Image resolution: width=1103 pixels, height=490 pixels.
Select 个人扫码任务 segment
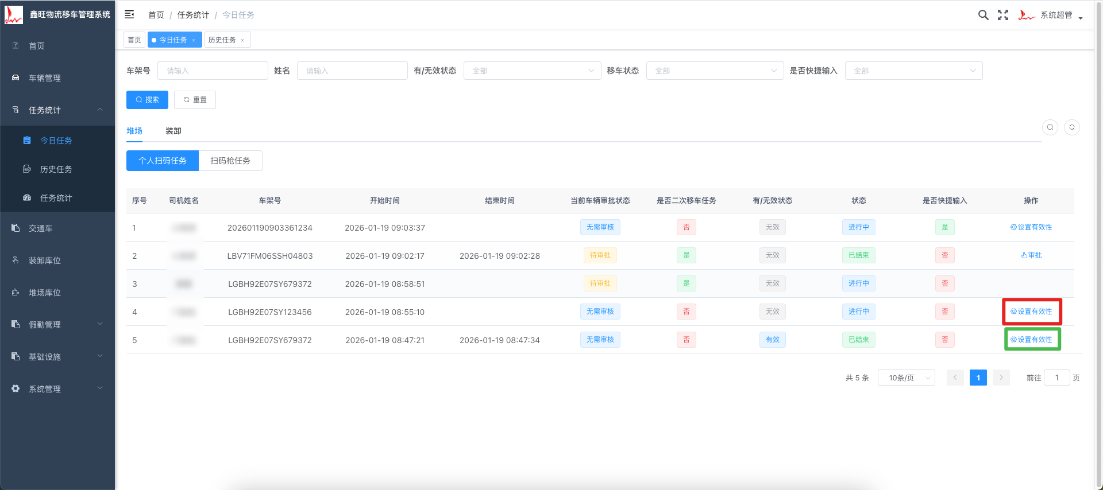click(x=163, y=161)
